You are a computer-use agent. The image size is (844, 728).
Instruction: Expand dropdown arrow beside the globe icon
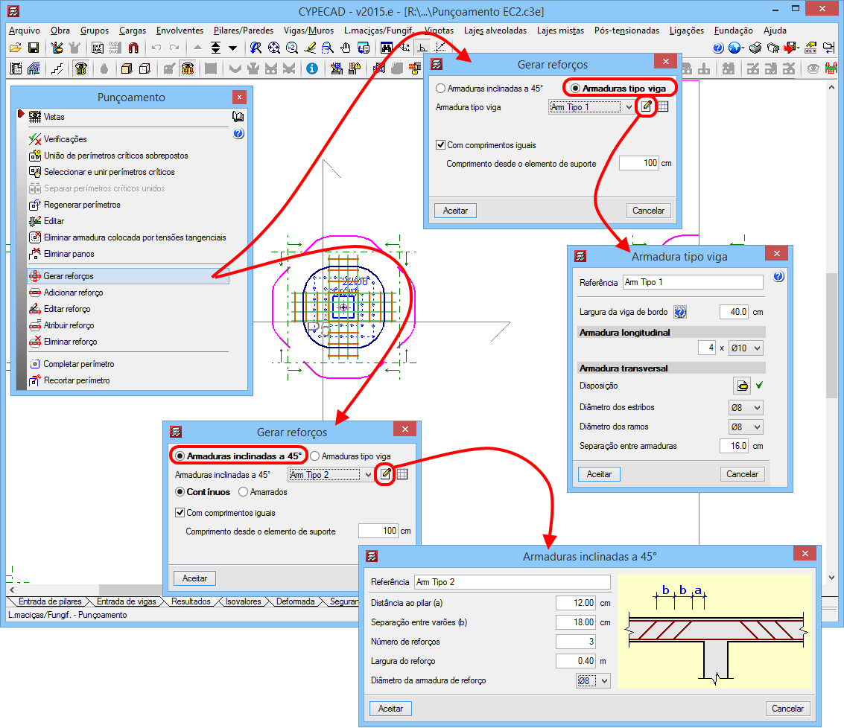(743, 48)
